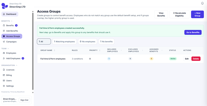Screen dimensions: 207x106
Task: Go to Add Benefits in sidebar
Action: (10, 31)
